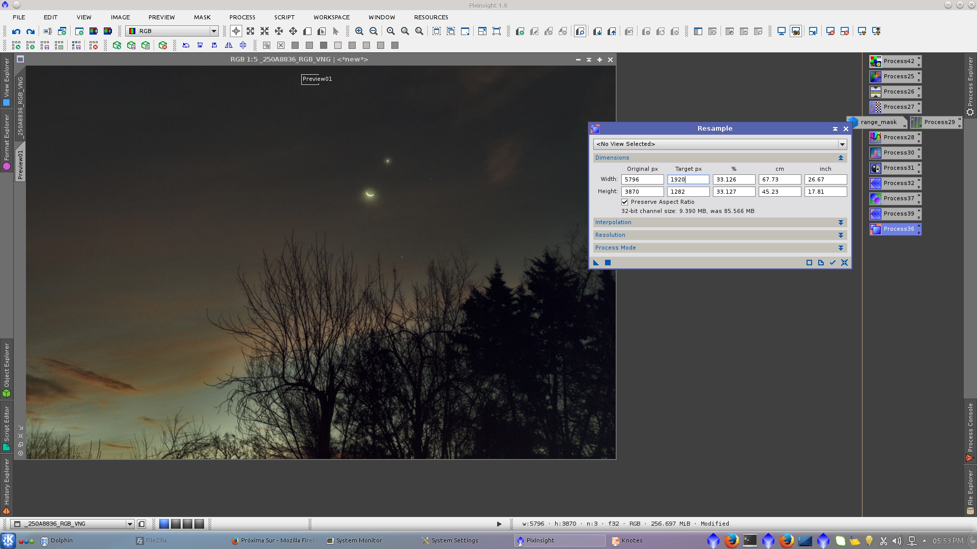The height and width of the screenshot is (549, 977).
Task: Click the Height inch field
Action: (825, 192)
